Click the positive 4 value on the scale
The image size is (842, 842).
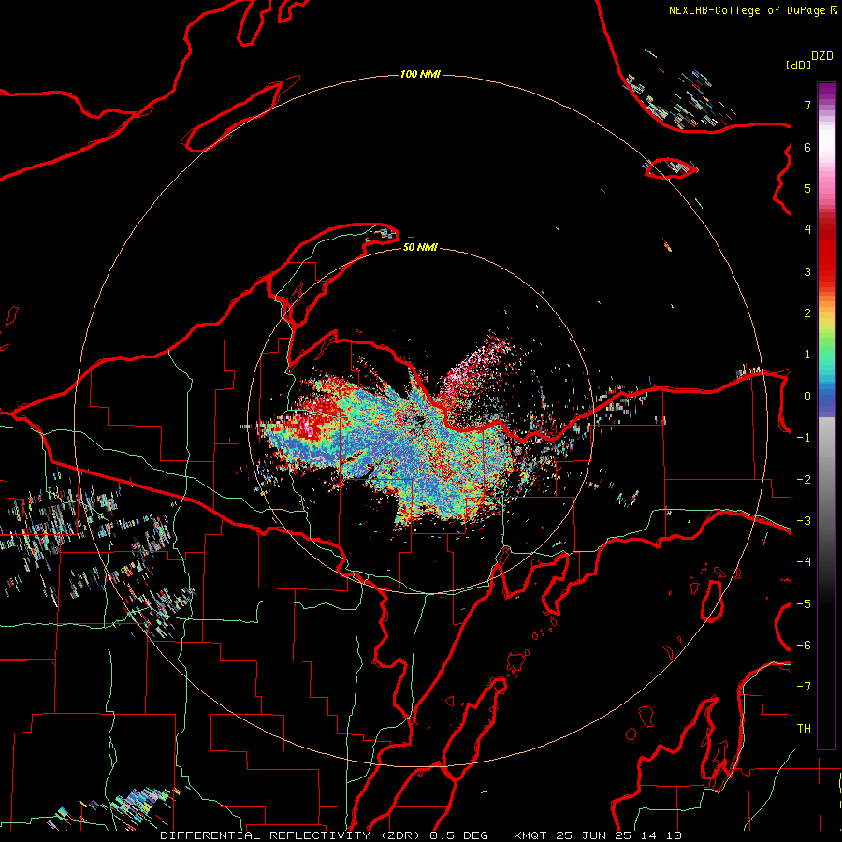807,230
